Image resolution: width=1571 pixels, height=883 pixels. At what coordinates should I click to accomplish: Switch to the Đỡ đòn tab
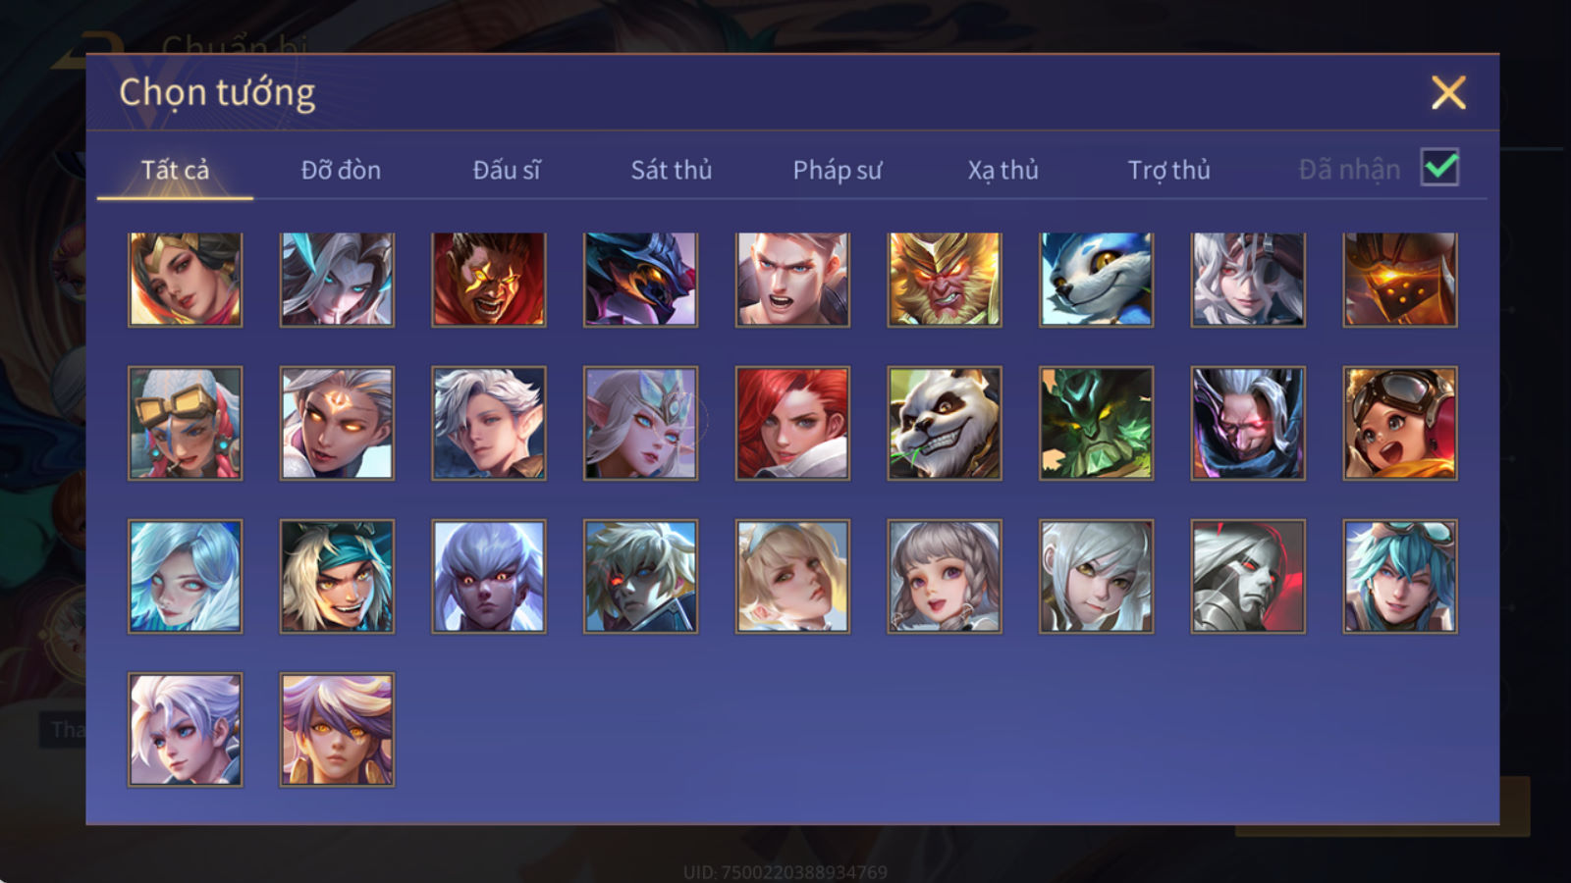click(341, 170)
